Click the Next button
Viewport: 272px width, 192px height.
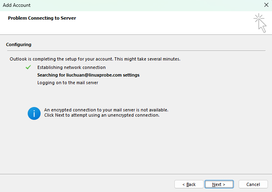(219, 184)
